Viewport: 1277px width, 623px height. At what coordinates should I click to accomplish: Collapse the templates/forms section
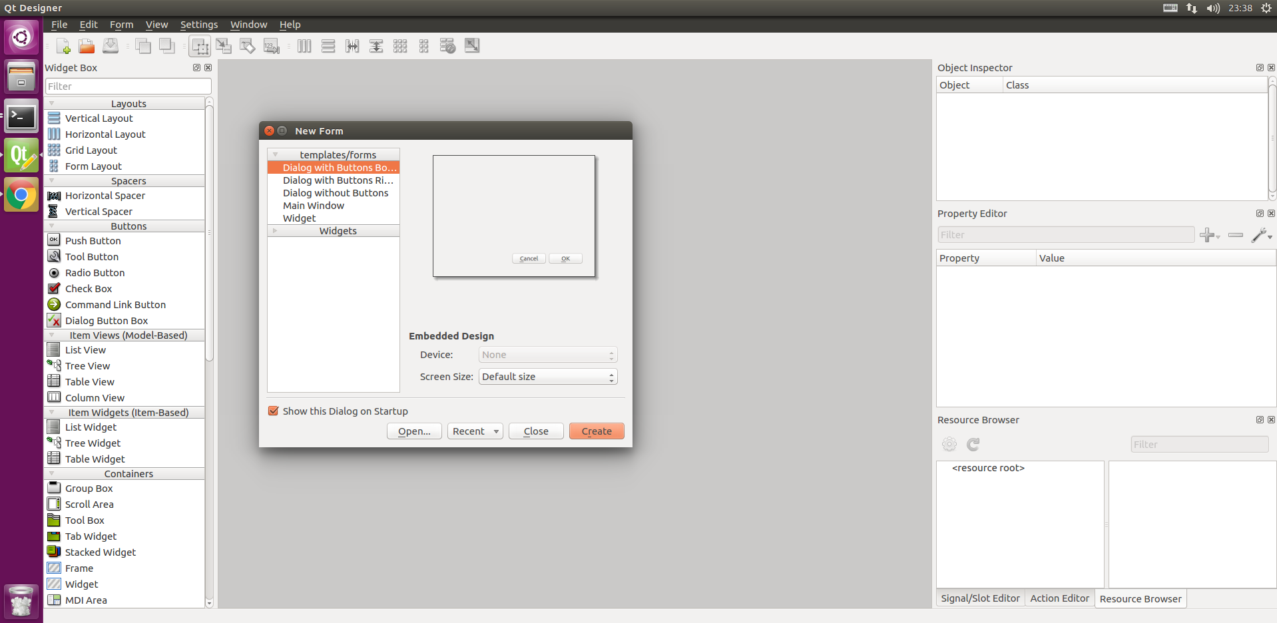[x=275, y=154]
